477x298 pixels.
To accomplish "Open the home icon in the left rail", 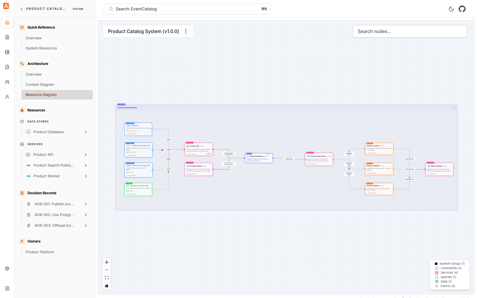I will (x=7, y=22).
